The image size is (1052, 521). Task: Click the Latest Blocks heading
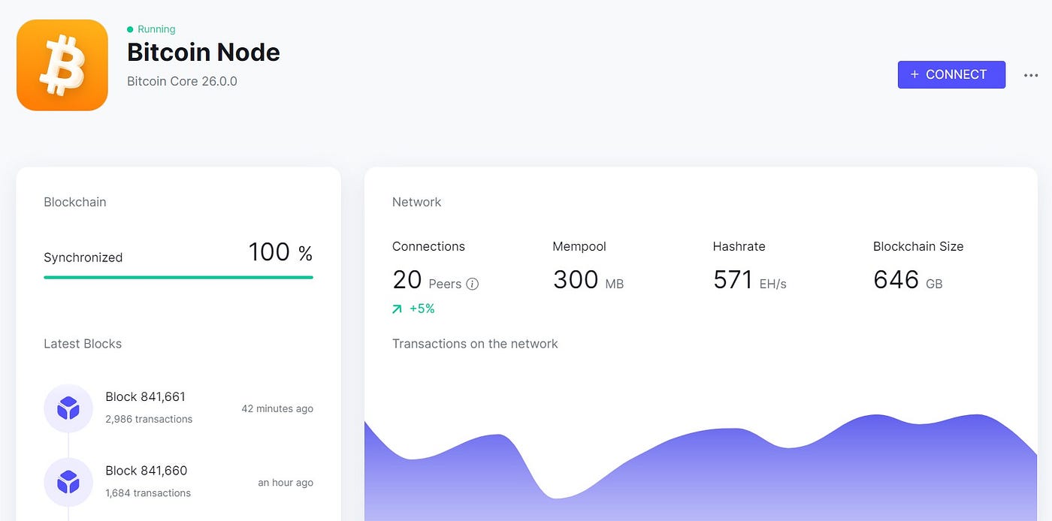tap(83, 344)
